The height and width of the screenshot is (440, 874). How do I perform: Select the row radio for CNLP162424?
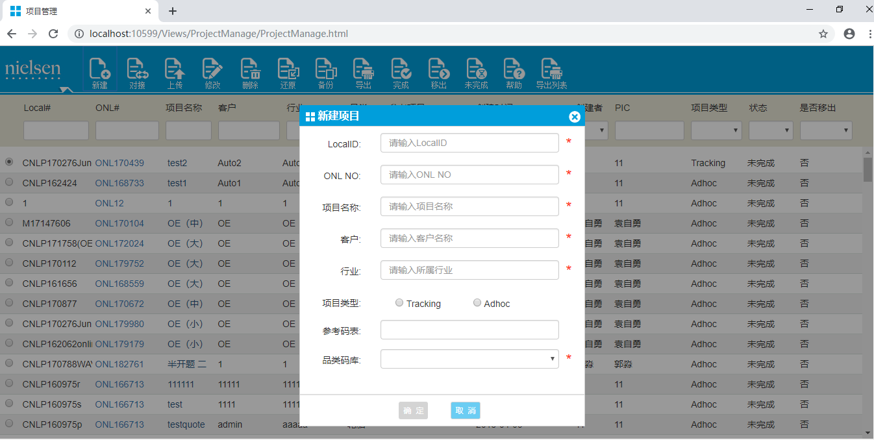coord(9,182)
